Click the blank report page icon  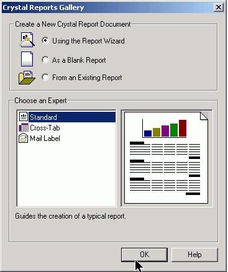[27, 59]
